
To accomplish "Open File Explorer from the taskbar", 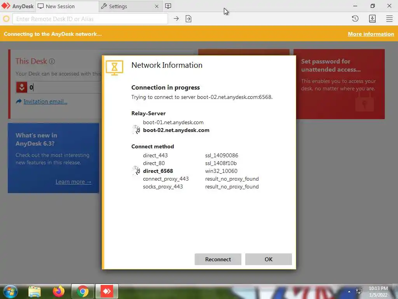I will pos(35,292).
